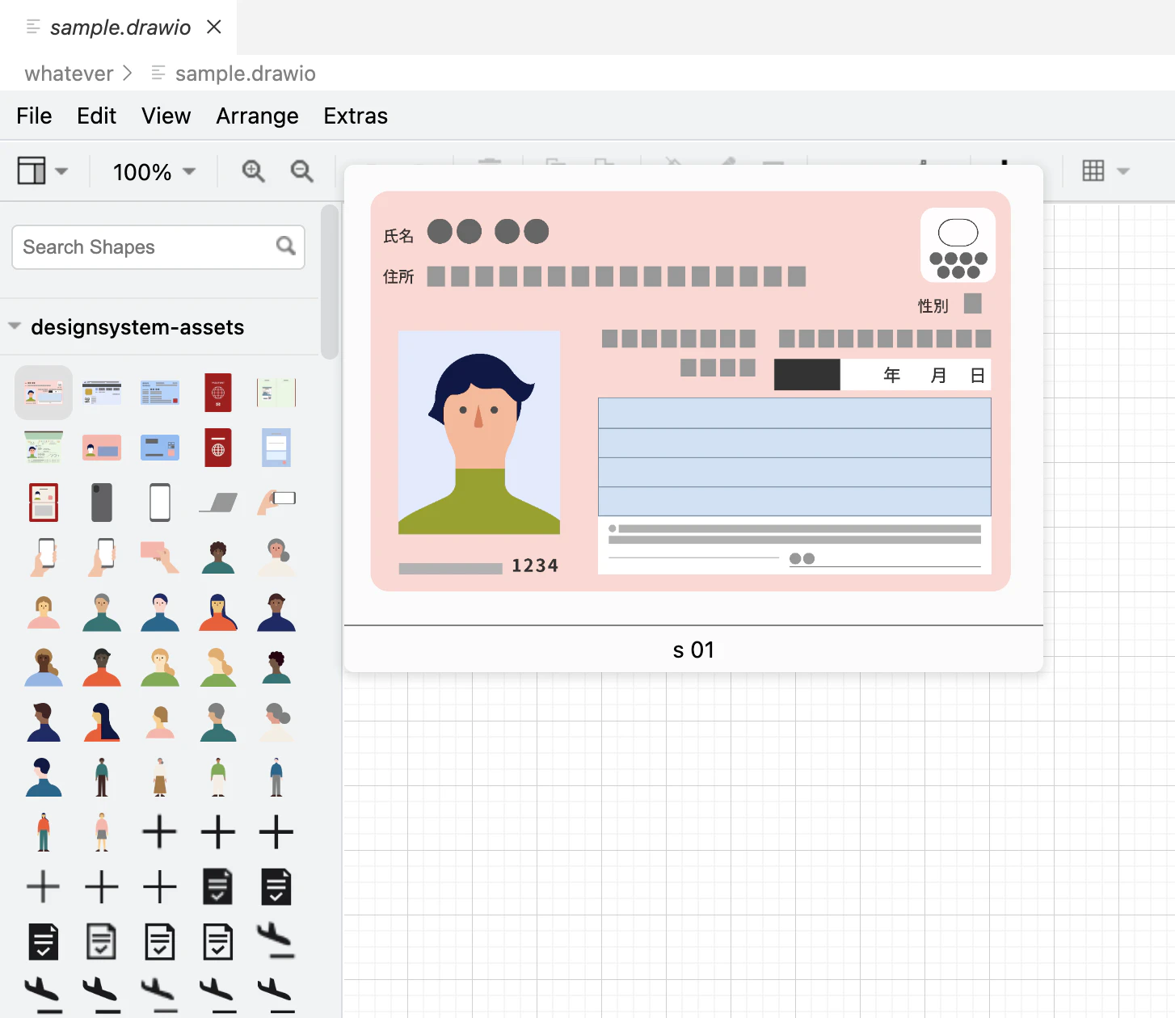Select the standalone white-screen smartphone shape
1175x1018 pixels.
click(x=160, y=503)
